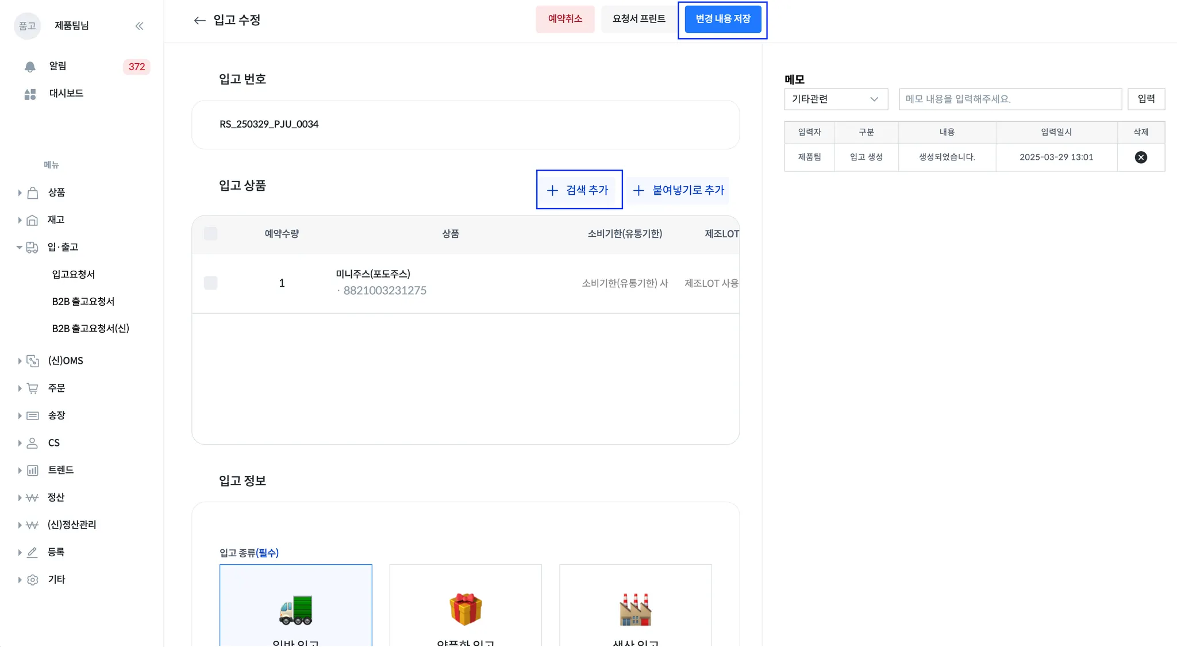The image size is (1177, 647).
Task: Open the 기타관련 memo category dropdown
Action: pos(836,99)
